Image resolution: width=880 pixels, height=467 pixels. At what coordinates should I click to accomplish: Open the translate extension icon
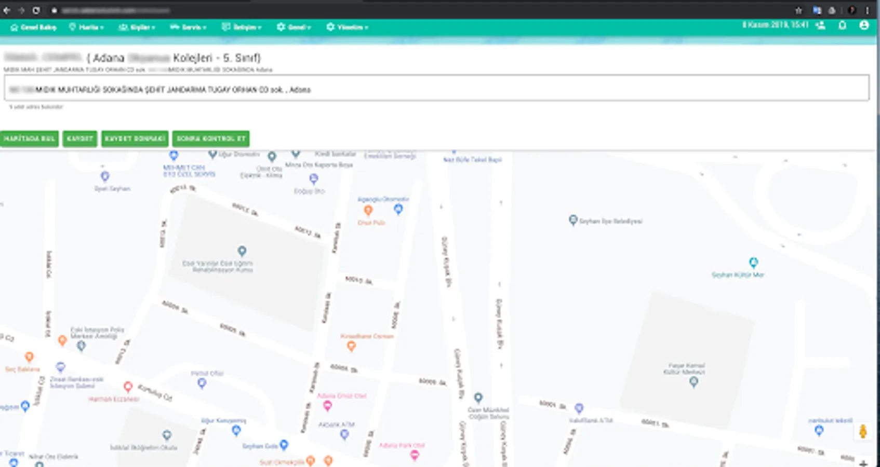pos(817,10)
